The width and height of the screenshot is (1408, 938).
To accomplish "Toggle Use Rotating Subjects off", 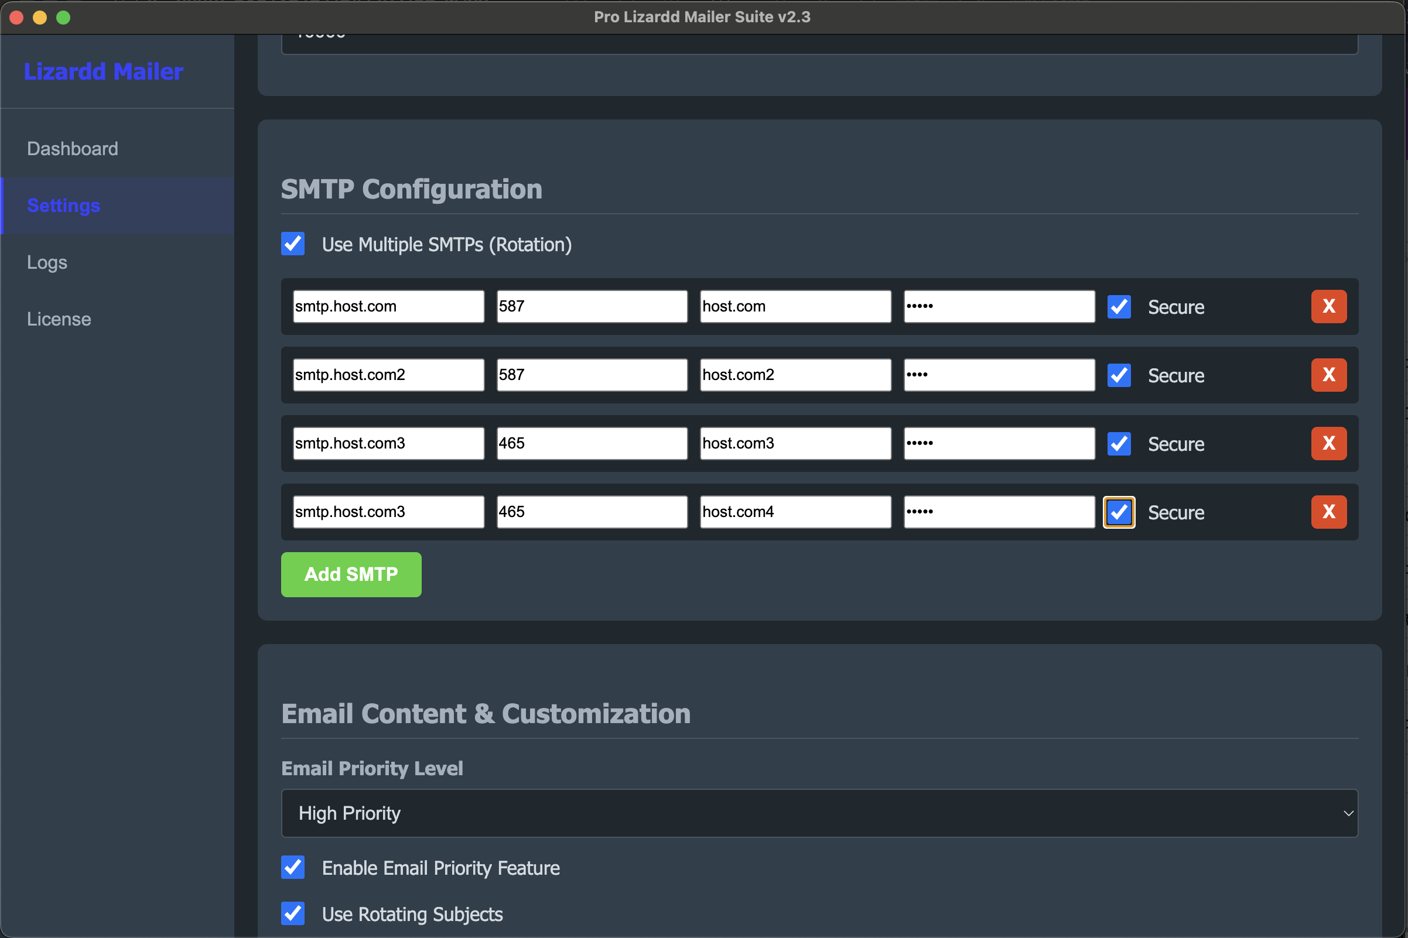I will point(293,913).
